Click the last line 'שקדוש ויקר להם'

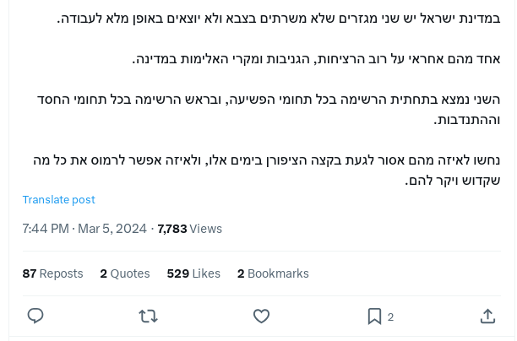coord(453,180)
